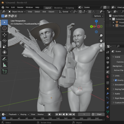Jump to the last frame button
This screenshot has height=124, width=124.
(x=74, y=114)
